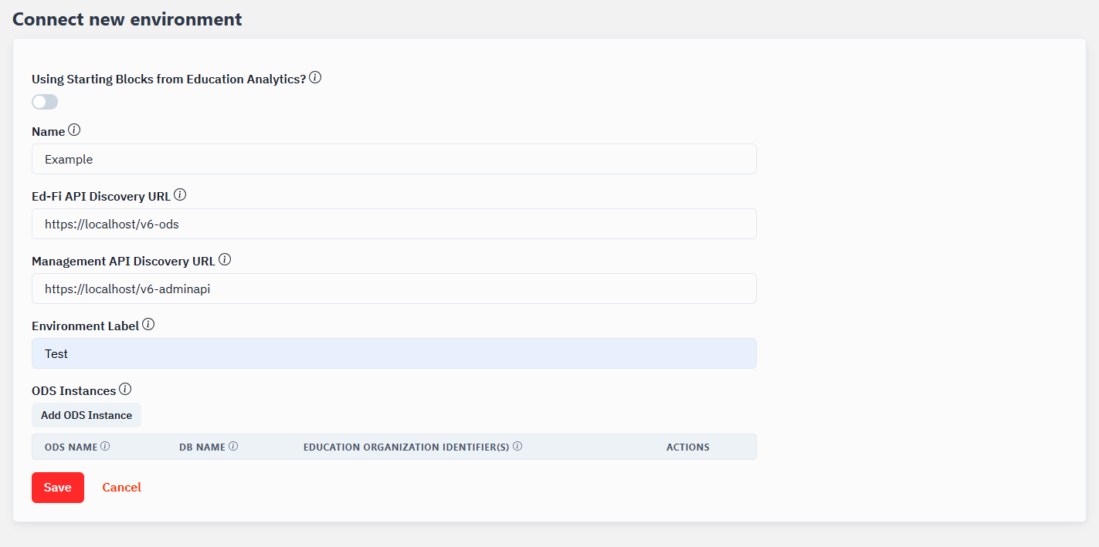The height and width of the screenshot is (547, 1099).
Task: Enable the Starting Blocks toggle switch
Action: point(45,102)
